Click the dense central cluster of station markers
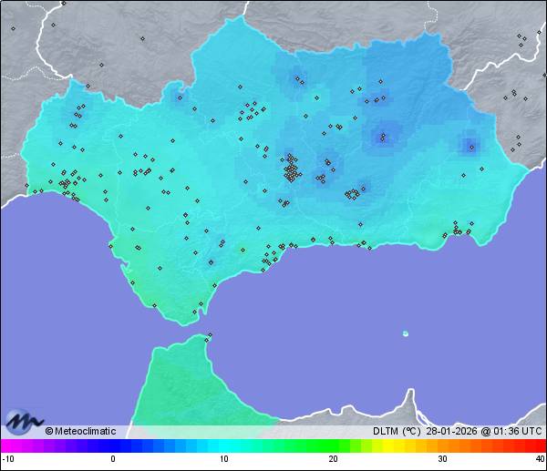 [x=291, y=170]
